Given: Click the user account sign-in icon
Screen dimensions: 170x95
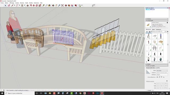Looking at the screenshot, I should pyautogui.click(x=80, y=6).
